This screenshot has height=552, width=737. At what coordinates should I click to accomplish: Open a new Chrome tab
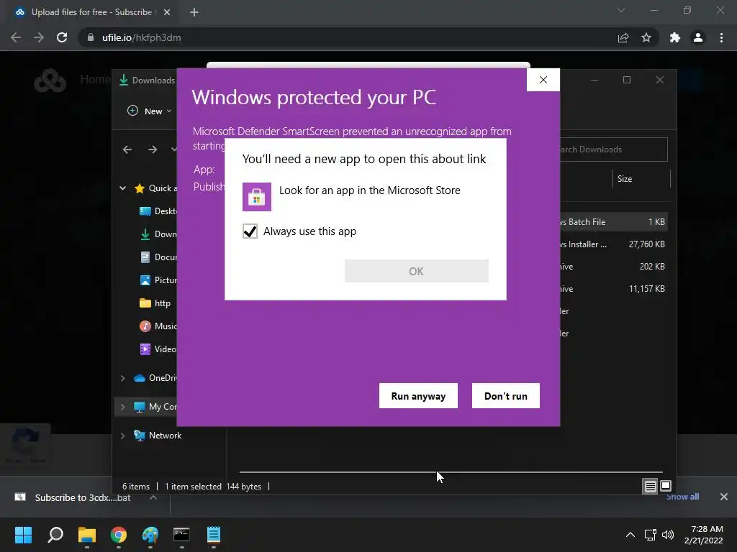point(194,12)
